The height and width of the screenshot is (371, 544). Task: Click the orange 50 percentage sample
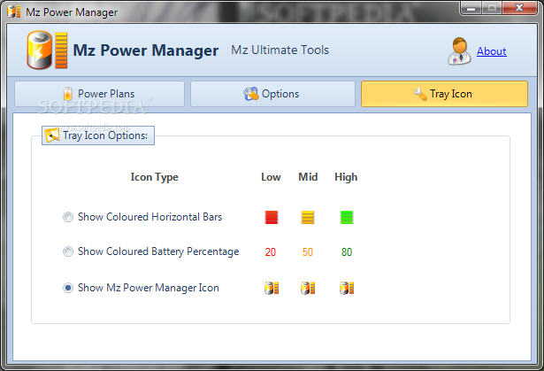tap(308, 251)
